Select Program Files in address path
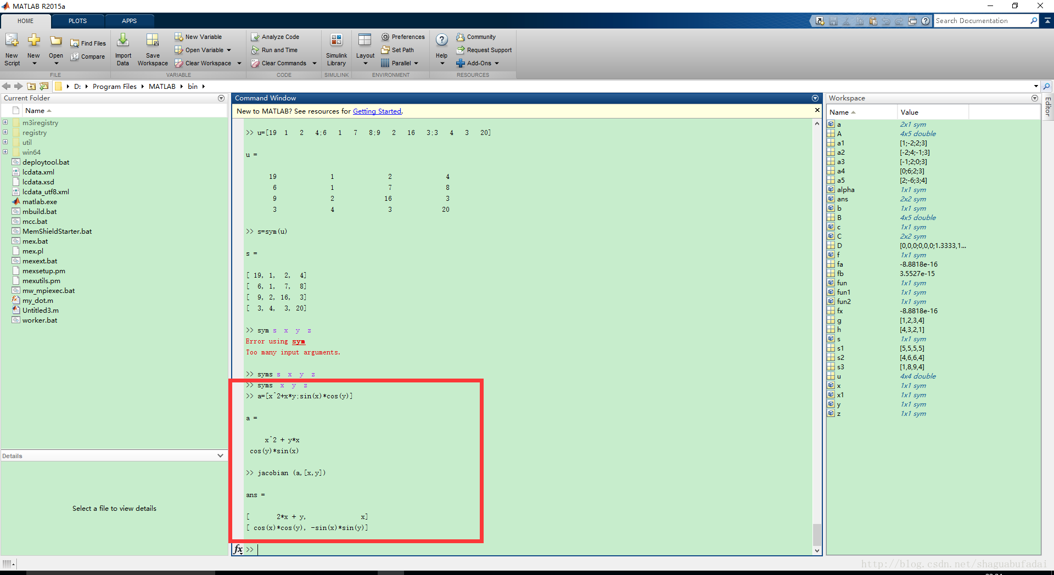Image resolution: width=1054 pixels, height=575 pixels. (114, 86)
